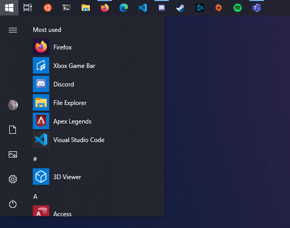Switch to Firefox on the taskbar

(x=105, y=8)
